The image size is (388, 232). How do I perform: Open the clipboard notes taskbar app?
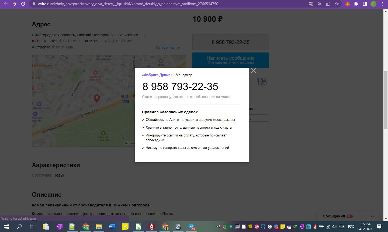click(46, 227)
